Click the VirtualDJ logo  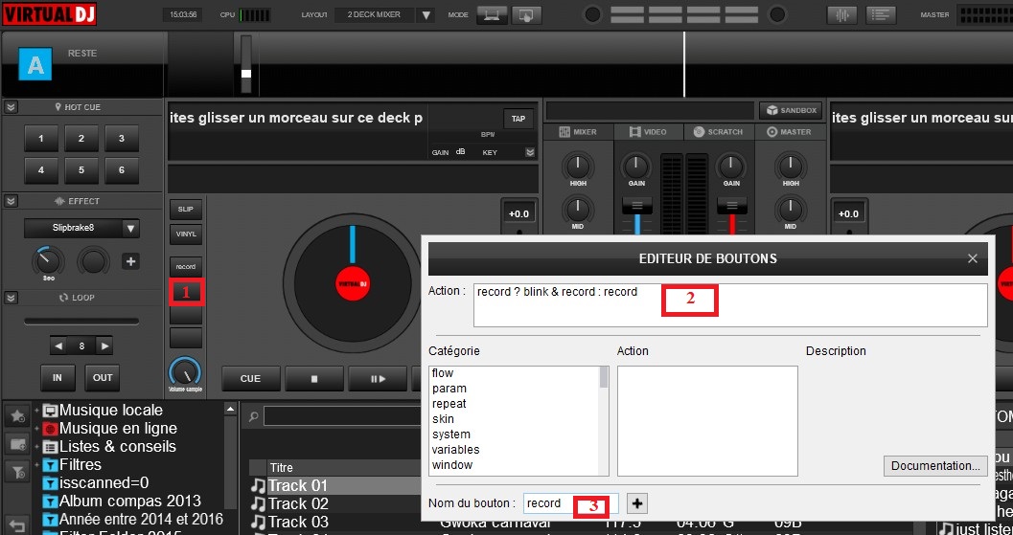49,14
